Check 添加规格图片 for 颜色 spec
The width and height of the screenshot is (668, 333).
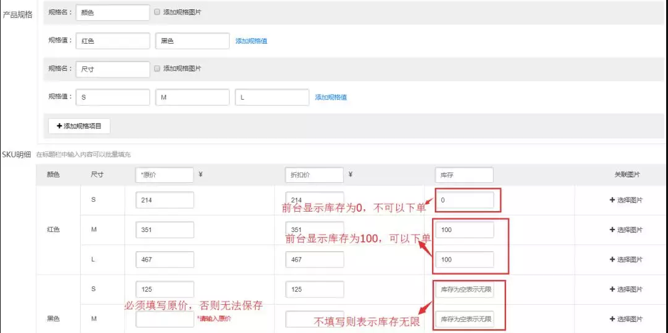(x=158, y=12)
